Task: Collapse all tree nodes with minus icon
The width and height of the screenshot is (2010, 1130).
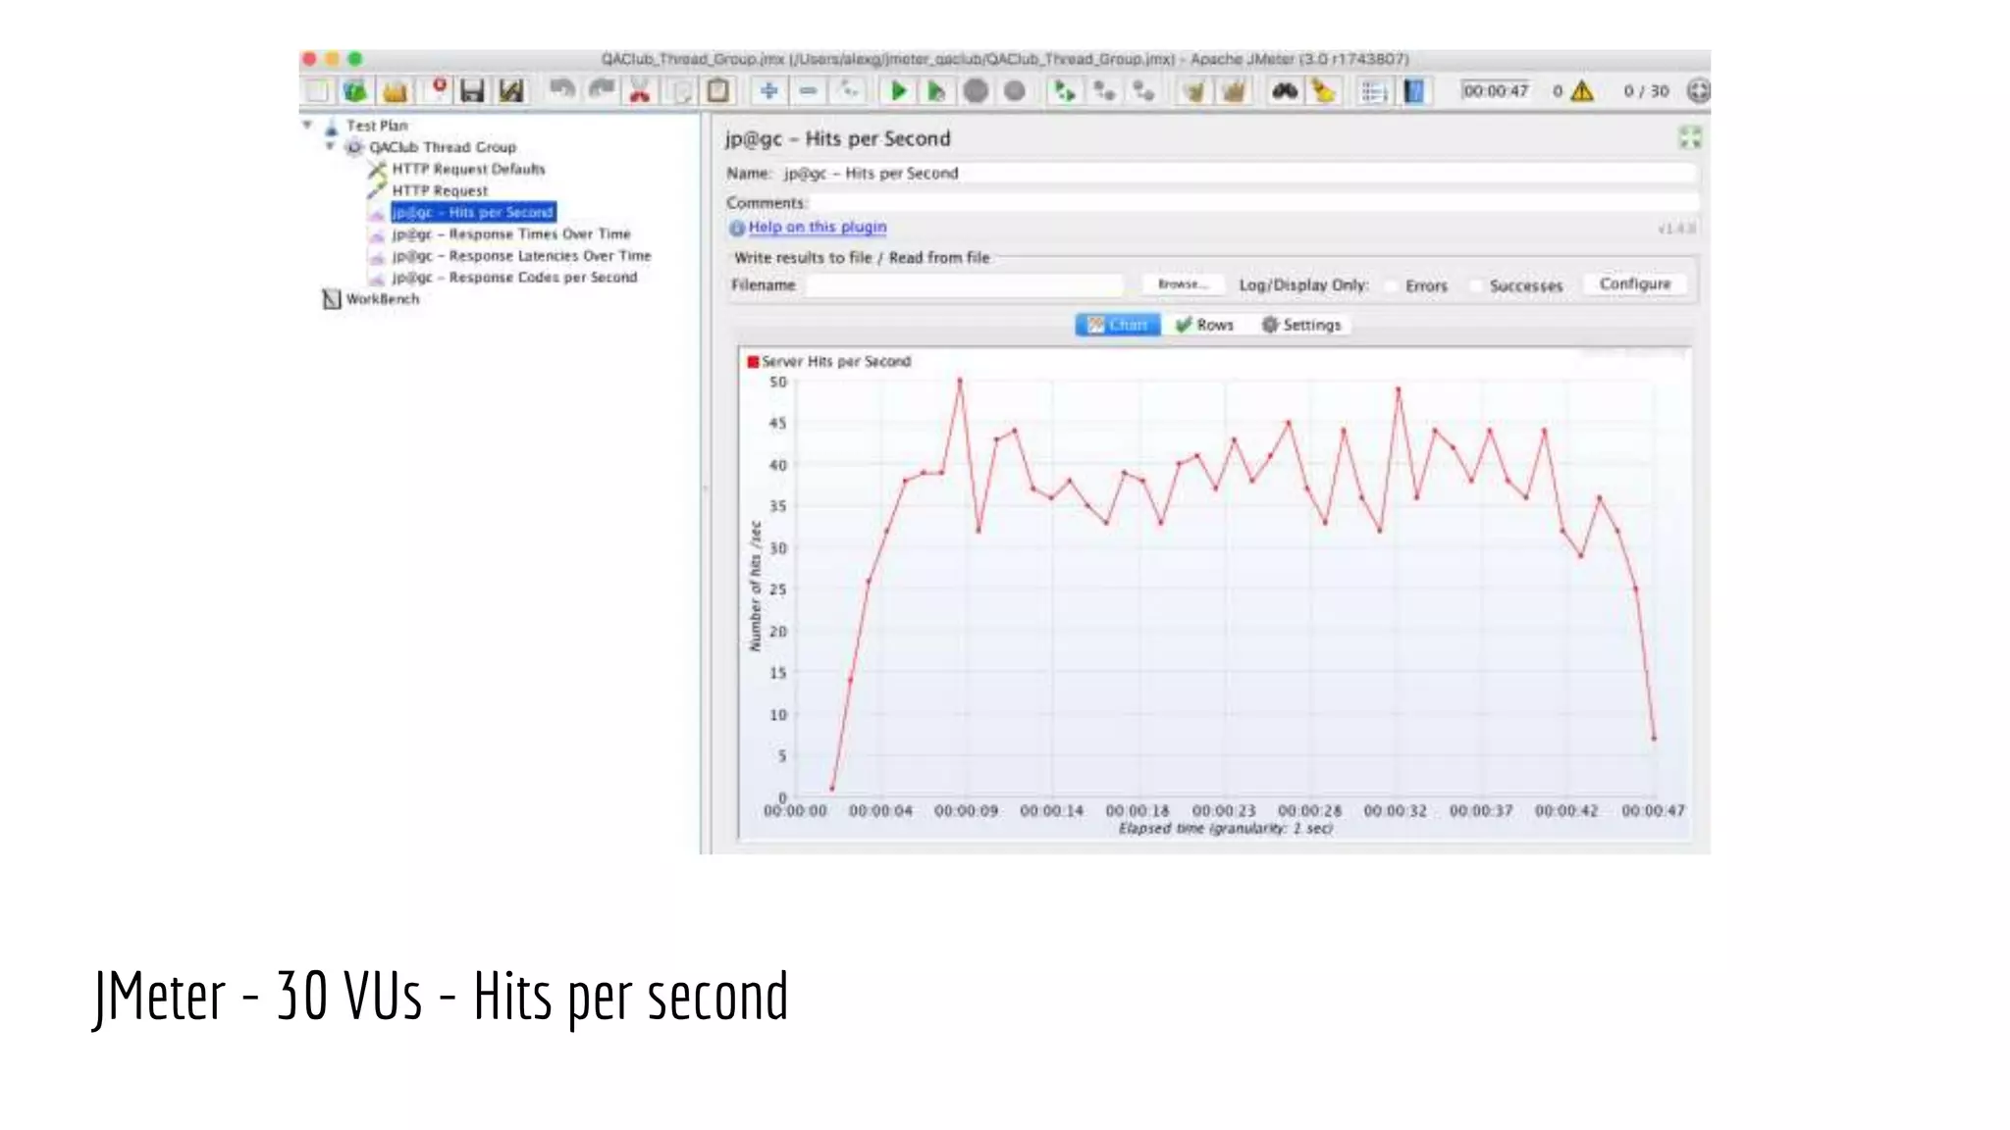Action: tap(808, 91)
